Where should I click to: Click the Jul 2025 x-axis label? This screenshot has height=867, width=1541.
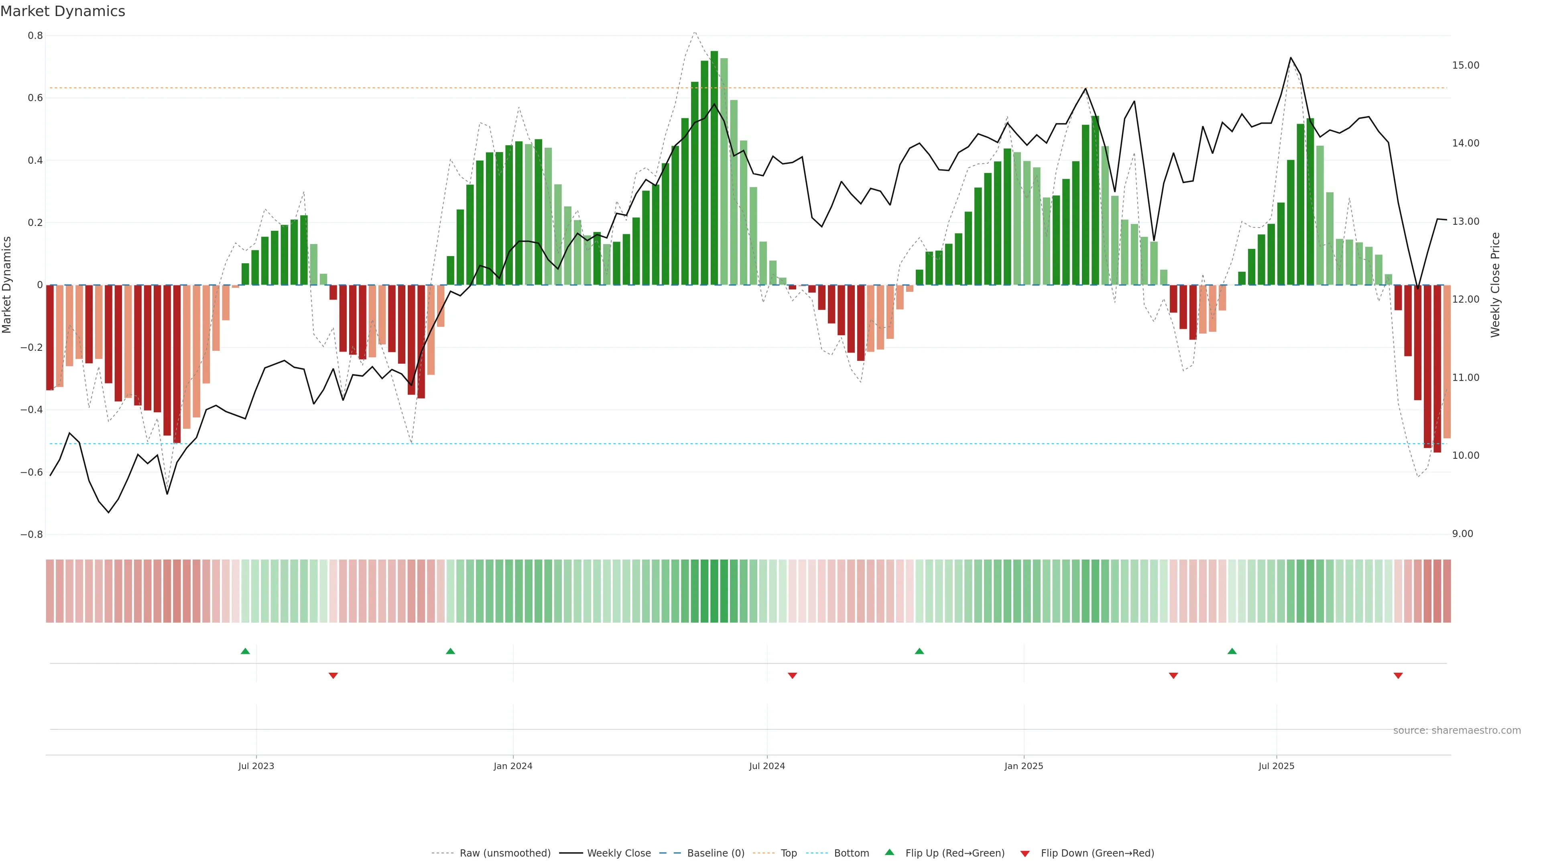[1276, 766]
